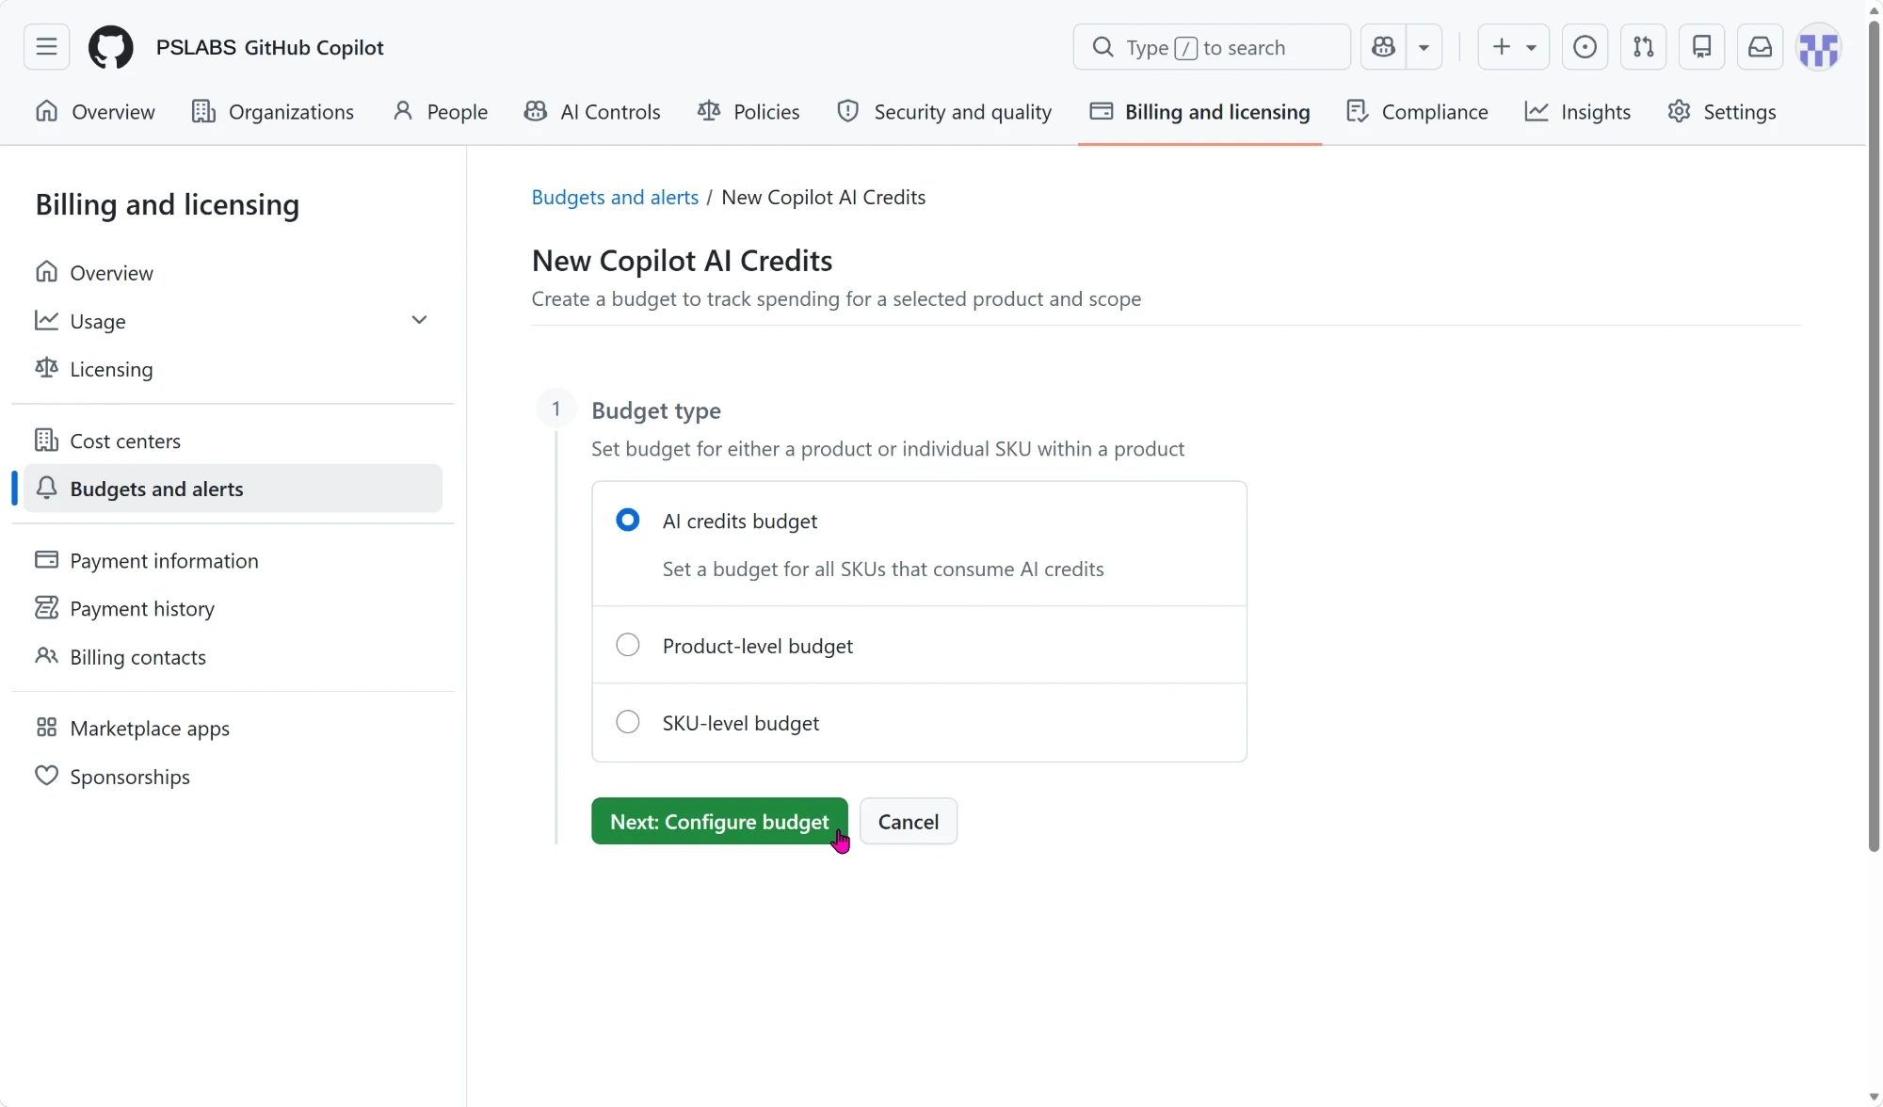
Task: Select the AI credits budget radio button
Action: [627, 521]
